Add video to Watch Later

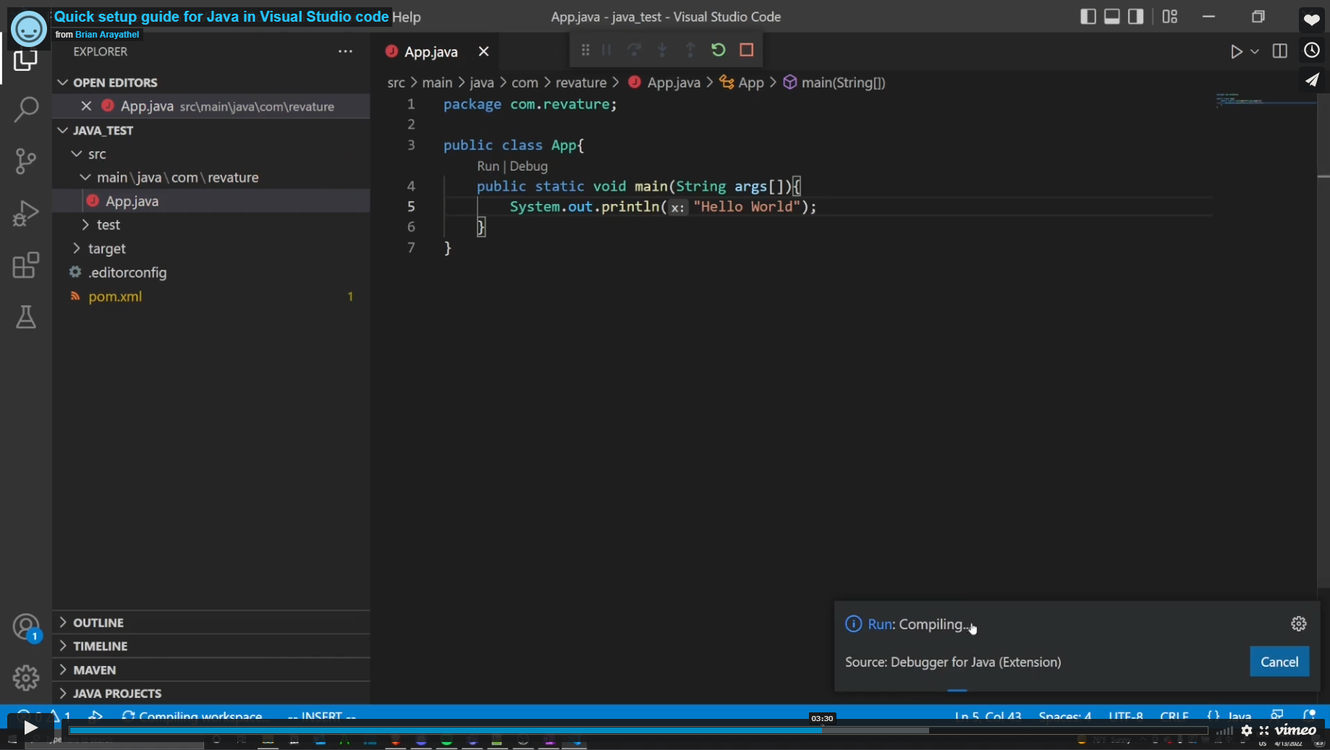[x=1312, y=50]
